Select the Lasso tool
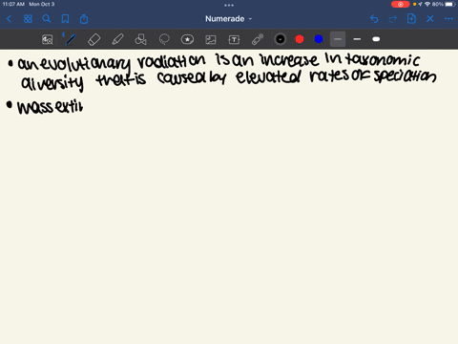The height and width of the screenshot is (344, 458). (164, 39)
